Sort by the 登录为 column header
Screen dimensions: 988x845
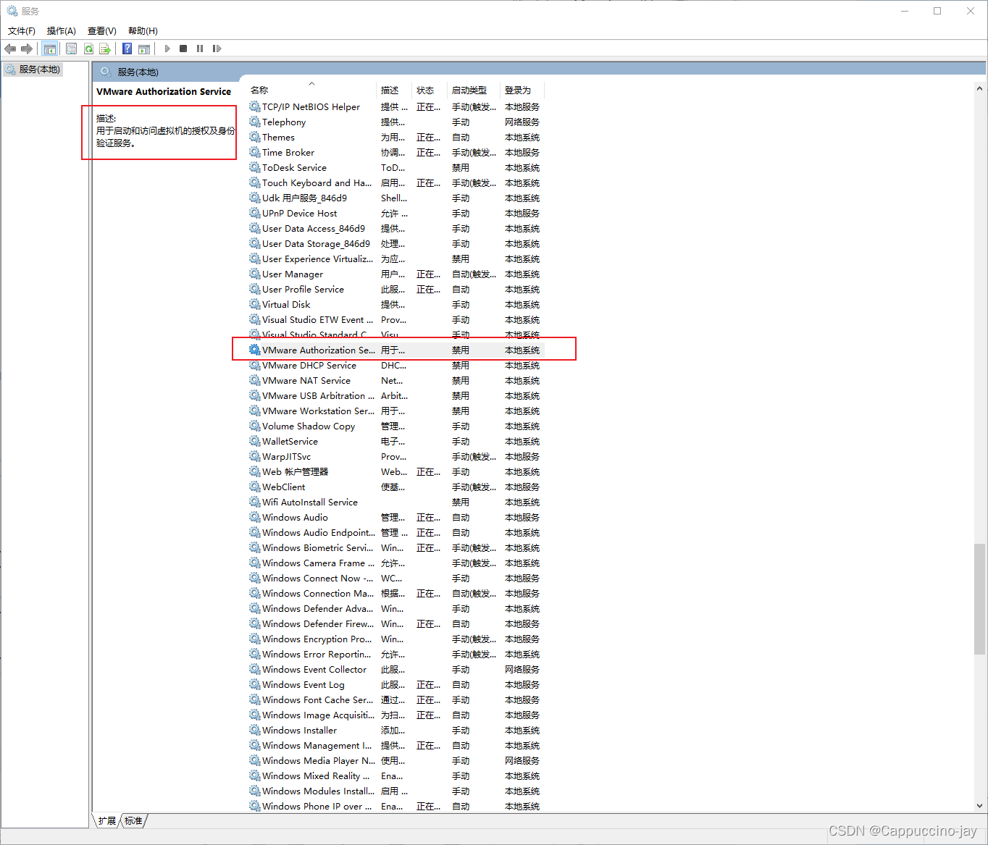[522, 90]
